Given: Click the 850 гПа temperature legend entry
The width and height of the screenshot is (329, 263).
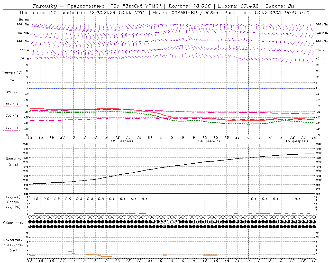Looking at the screenshot, I should coord(12,104).
